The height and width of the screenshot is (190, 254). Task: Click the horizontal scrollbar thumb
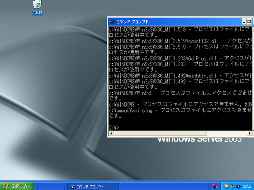[160, 133]
